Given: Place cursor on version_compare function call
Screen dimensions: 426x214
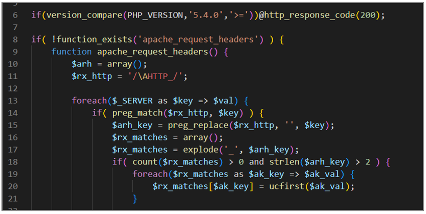Looking at the screenshot, I should (85, 15).
